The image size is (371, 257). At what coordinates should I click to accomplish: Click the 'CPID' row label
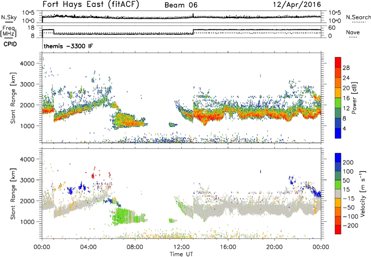coord(10,44)
